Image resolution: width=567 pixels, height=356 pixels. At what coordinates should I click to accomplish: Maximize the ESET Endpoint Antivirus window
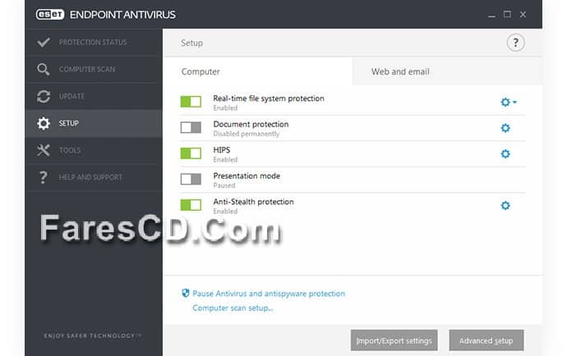[507, 15]
